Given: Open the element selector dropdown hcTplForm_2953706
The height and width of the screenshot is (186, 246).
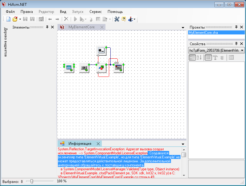Looking at the screenshot, I should tap(242, 50).
